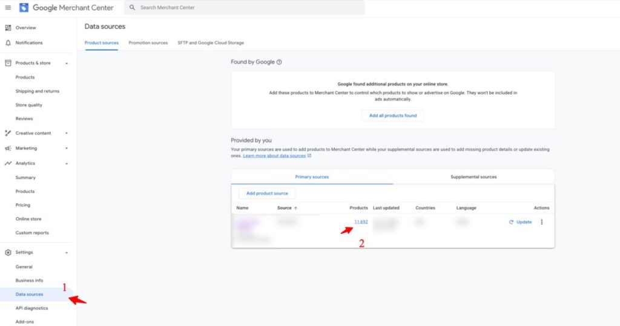Viewport: 620px width, 326px height.
Task: Open the hamburger main menu
Action: point(8,7)
